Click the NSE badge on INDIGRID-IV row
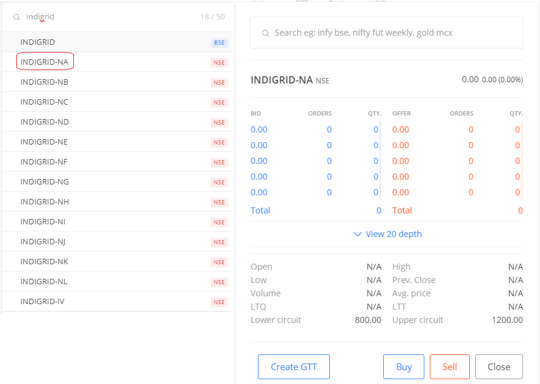 (x=219, y=302)
